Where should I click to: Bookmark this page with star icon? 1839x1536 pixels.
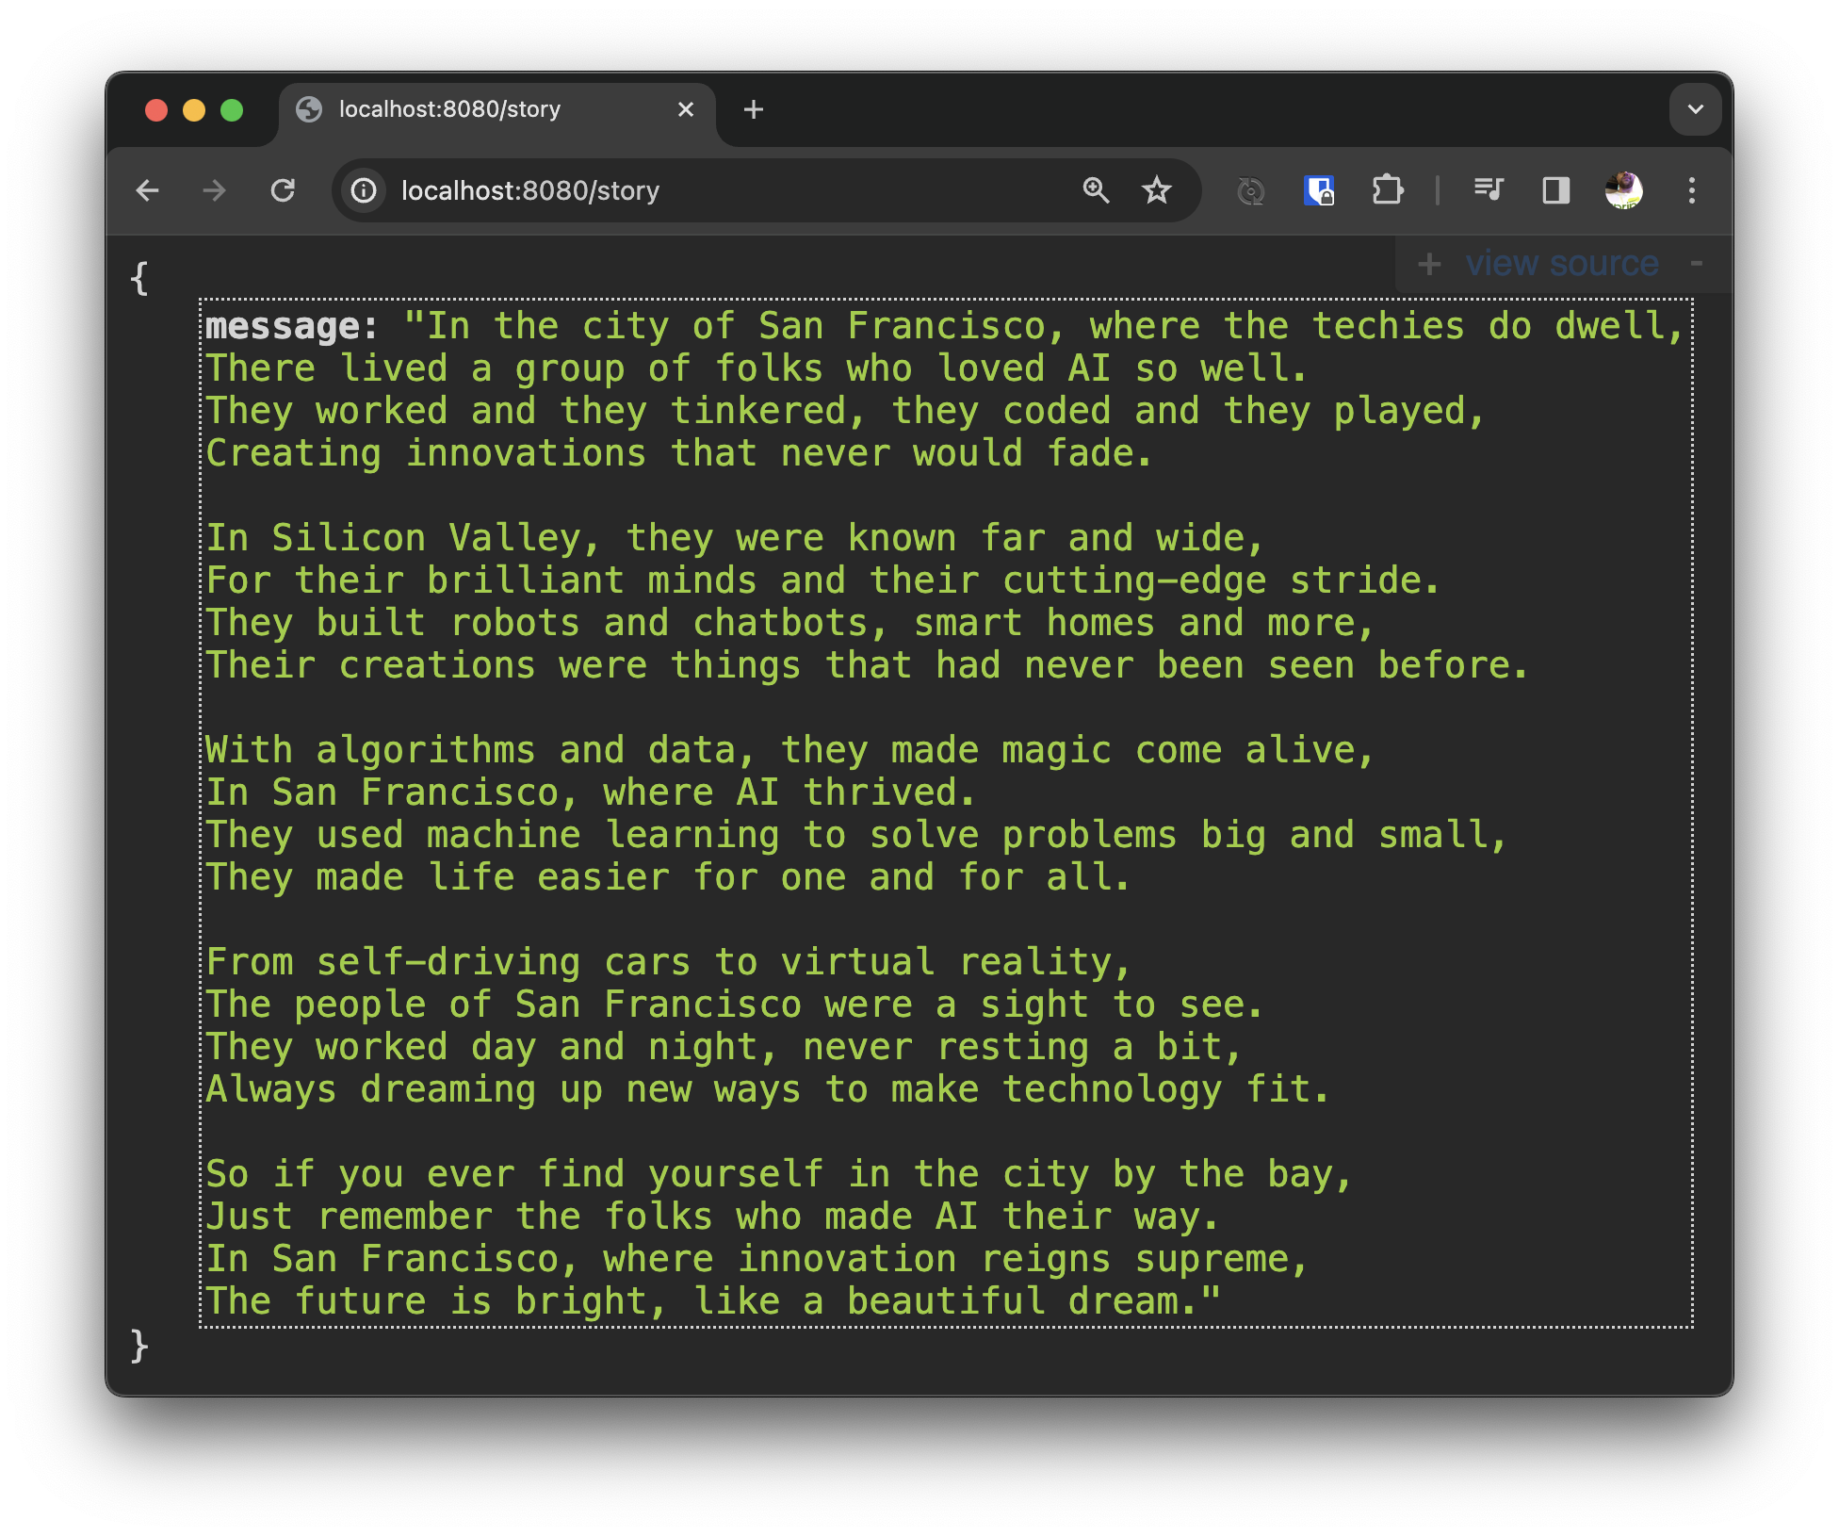[1157, 191]
